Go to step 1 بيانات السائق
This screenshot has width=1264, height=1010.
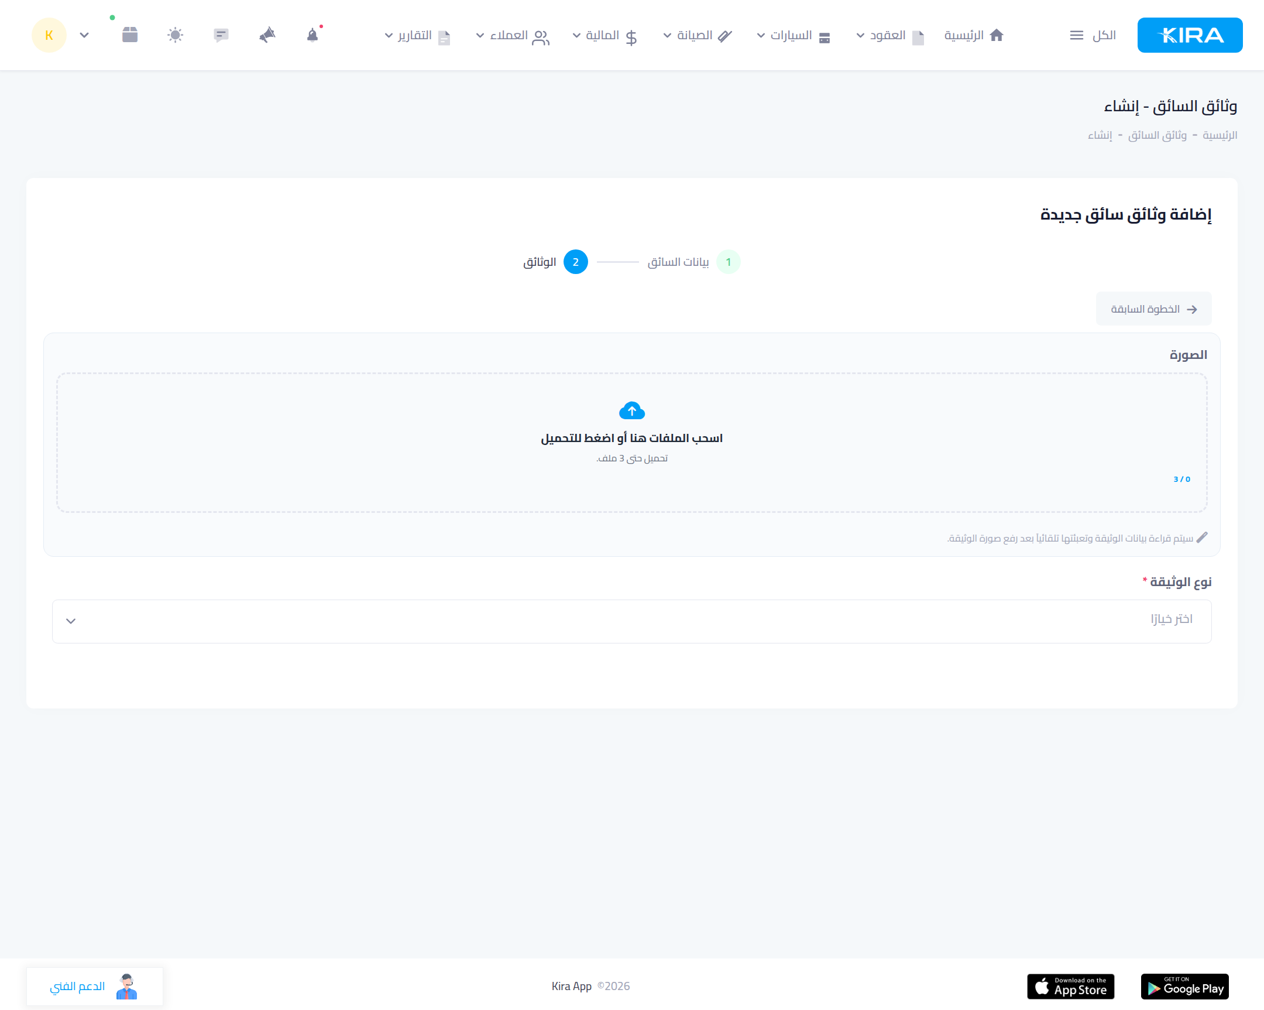point(694,262)
